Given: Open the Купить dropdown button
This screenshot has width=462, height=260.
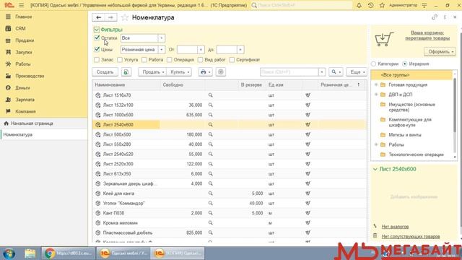Looking at the screenshot, I should point(179,72).
